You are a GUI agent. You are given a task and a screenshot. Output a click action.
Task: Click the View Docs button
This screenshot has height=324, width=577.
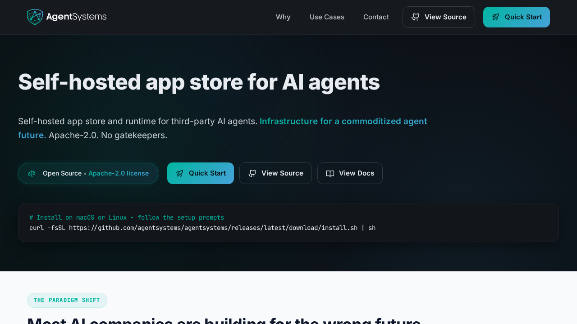coord(350,173)
